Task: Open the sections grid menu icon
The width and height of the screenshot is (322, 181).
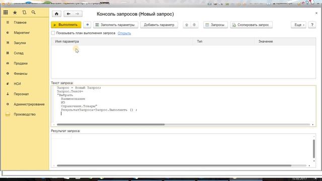Action: tap(6, 13)
